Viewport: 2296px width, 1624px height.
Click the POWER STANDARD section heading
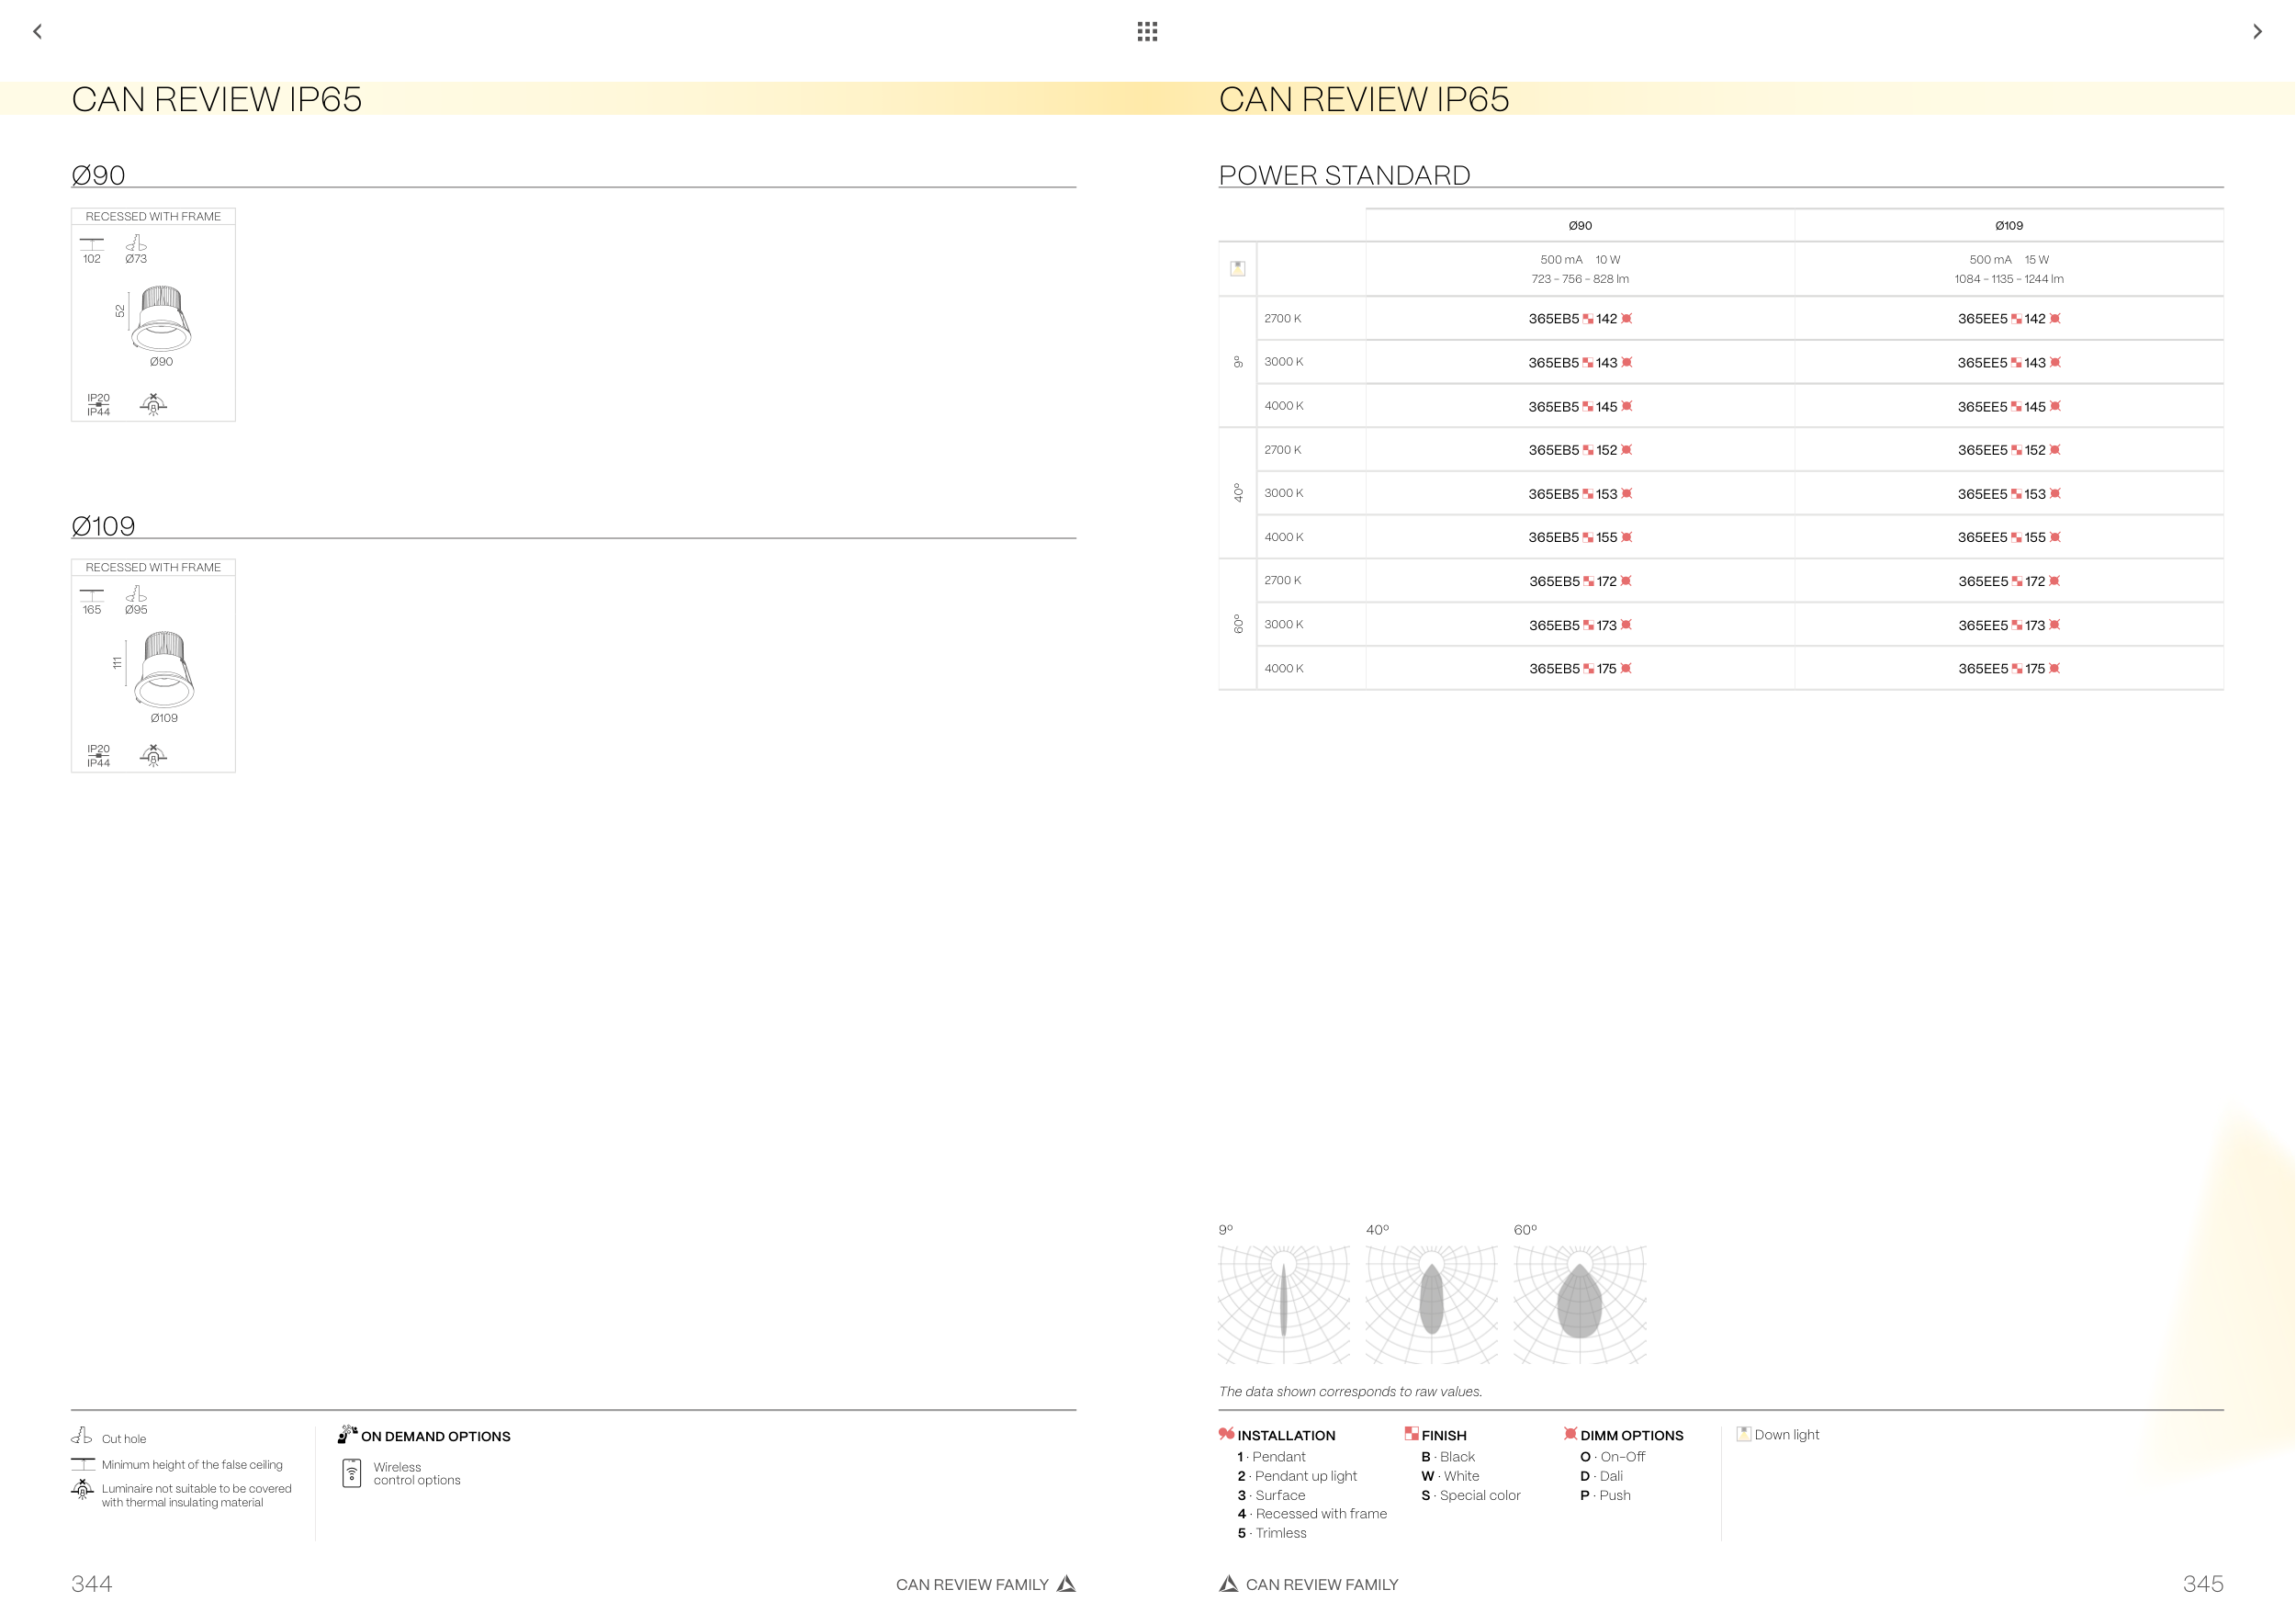[x=1344, y=175]
